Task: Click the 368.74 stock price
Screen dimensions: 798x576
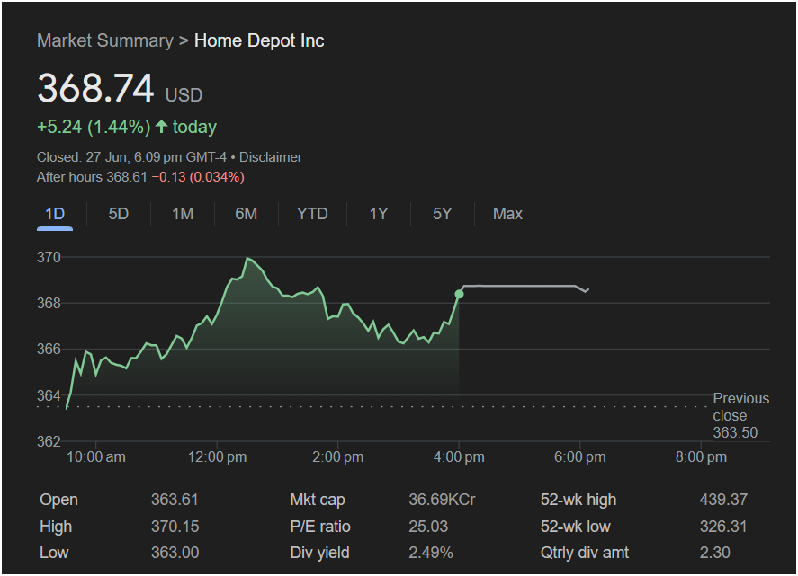Action: point(95,88)
